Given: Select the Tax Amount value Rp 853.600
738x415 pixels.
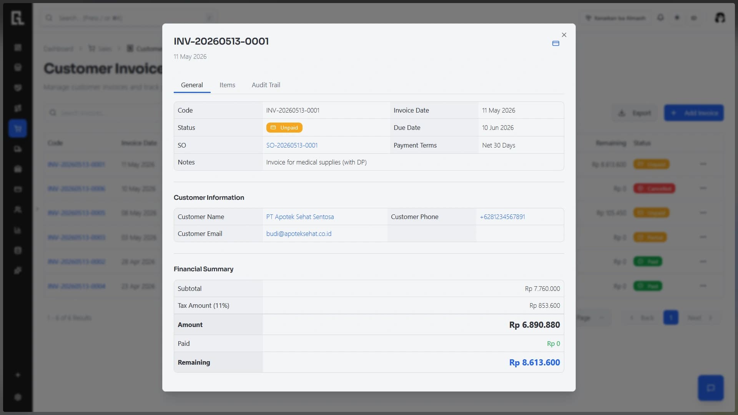Looking at the screenshot, I should (544, 305).
